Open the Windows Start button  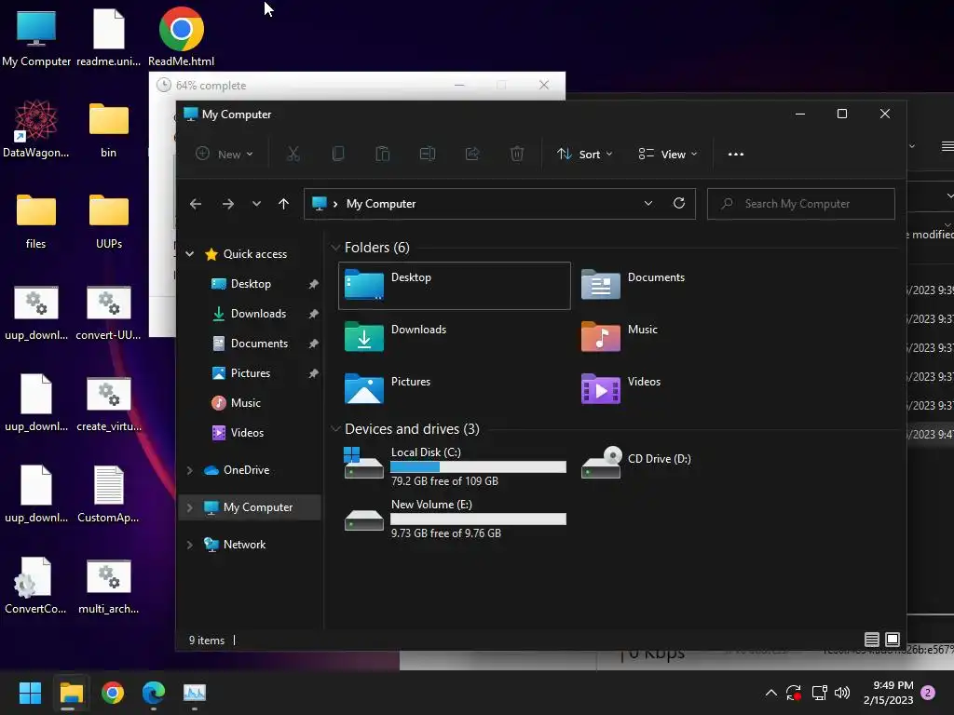[30, 693]
